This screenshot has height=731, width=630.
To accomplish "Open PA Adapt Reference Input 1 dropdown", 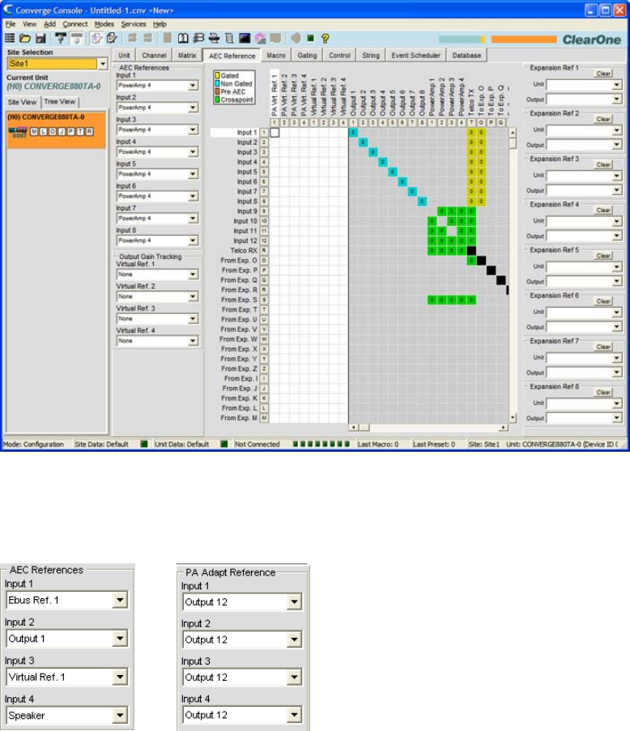I will click(294, 601).
